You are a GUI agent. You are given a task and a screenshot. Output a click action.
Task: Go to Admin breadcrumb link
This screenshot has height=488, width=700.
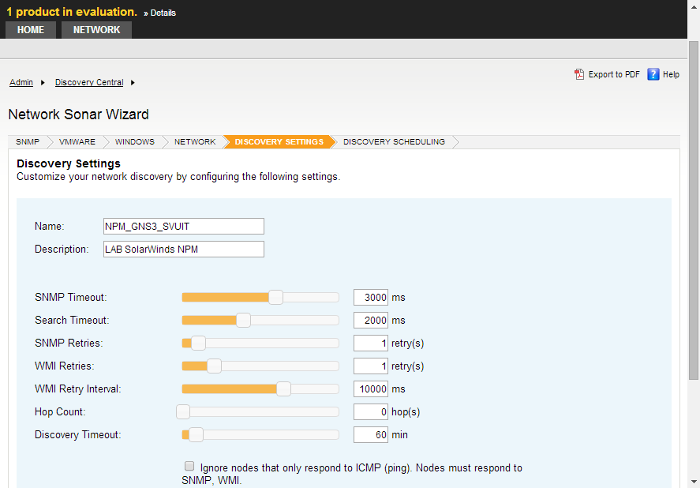pos(21,82)
